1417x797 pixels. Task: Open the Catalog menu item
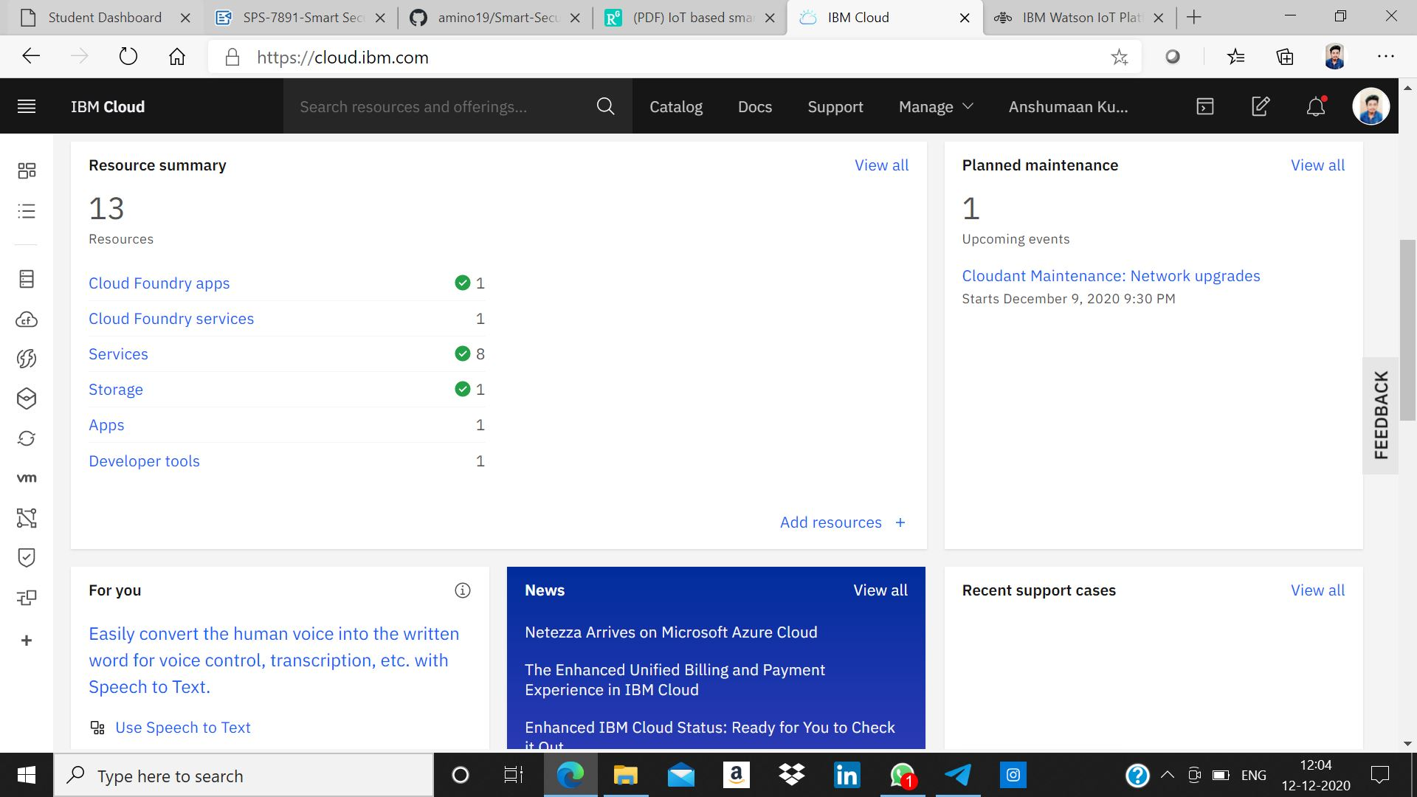tap(675, 106)
